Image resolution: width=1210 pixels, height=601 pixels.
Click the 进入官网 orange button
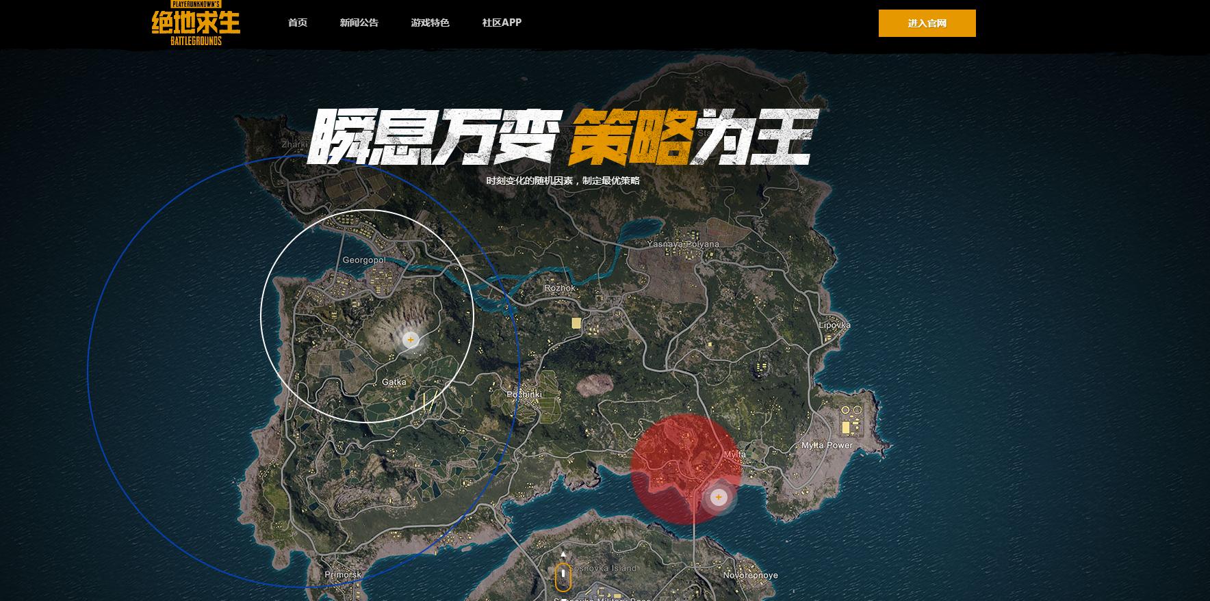[927, 23]
